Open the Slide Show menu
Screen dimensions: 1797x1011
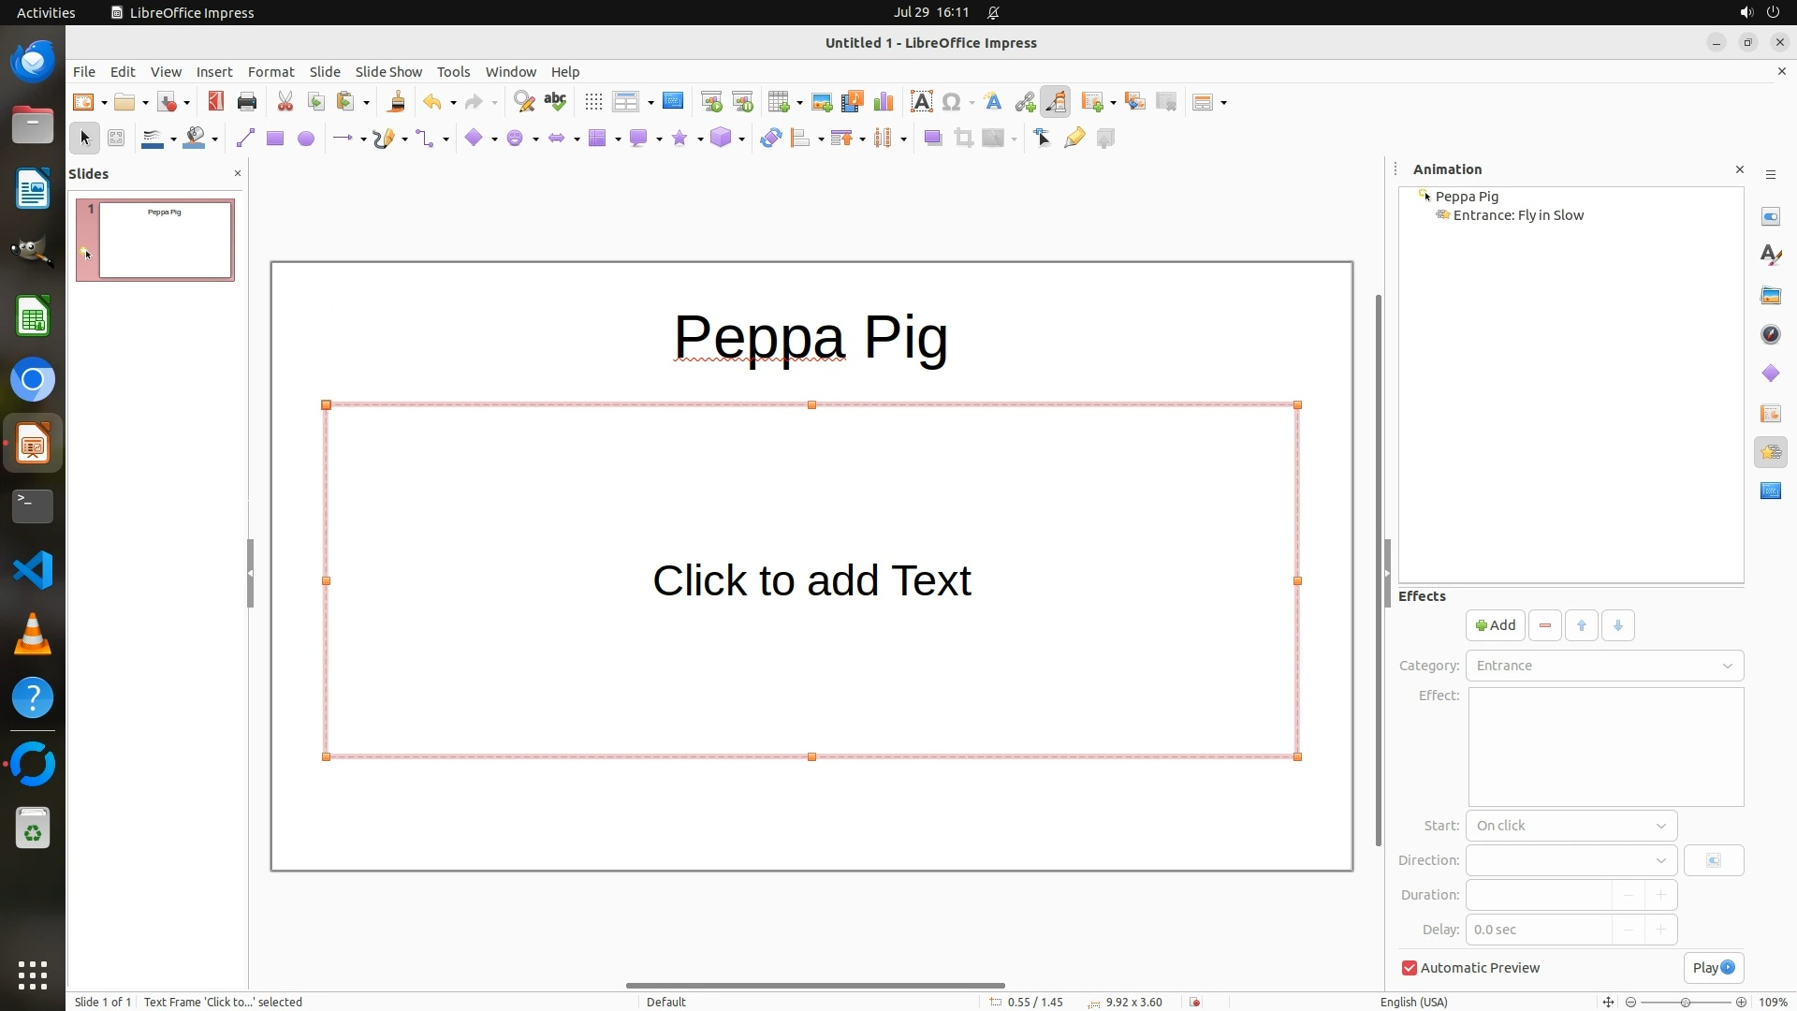point(388,72)
